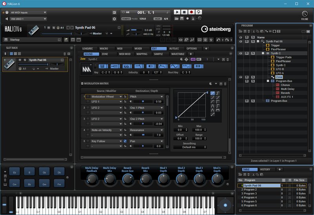This screenshot has width=314, height=215.
Task: Show the Step Modulator section button
Action: pos(187,66)
